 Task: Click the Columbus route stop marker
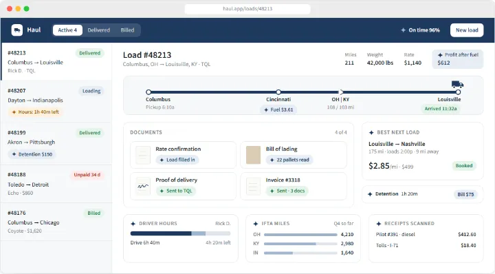tap(148, 92)
